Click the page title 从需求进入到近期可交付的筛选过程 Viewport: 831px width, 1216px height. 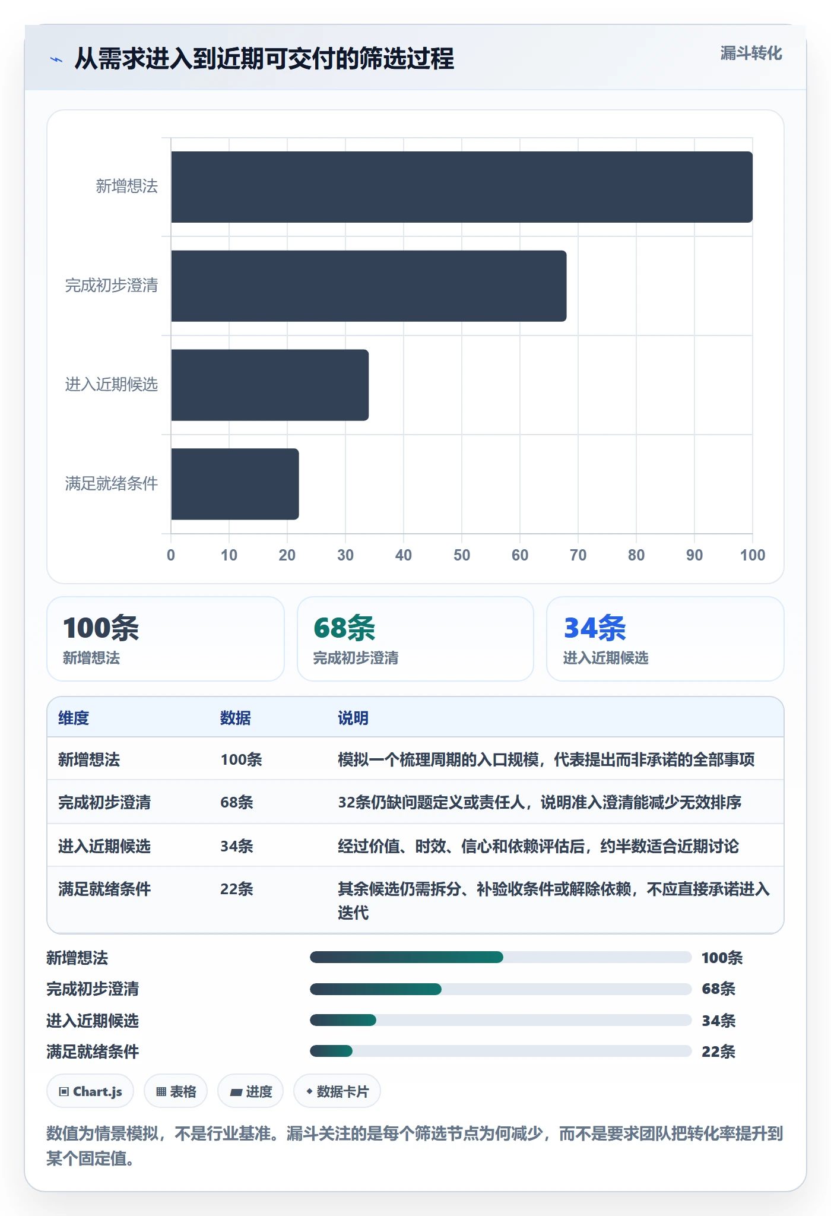(264, 59)
